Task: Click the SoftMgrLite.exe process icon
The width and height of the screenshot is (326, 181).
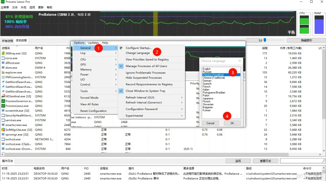Action: pos(3,130)
